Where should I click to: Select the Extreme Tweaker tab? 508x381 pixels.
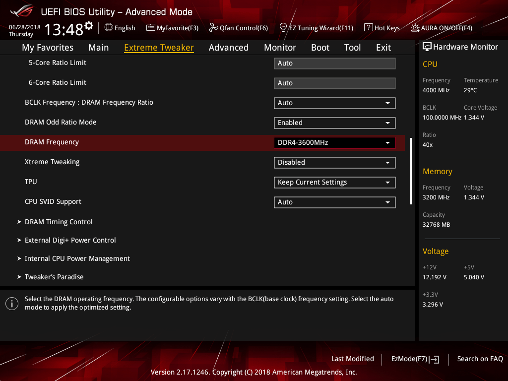click(x=159, y=48)
